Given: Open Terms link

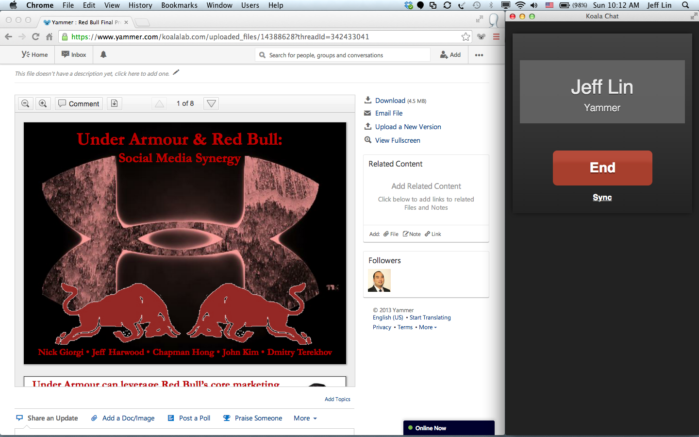Looking at the screenshot, I should click(x=405, y=327).
